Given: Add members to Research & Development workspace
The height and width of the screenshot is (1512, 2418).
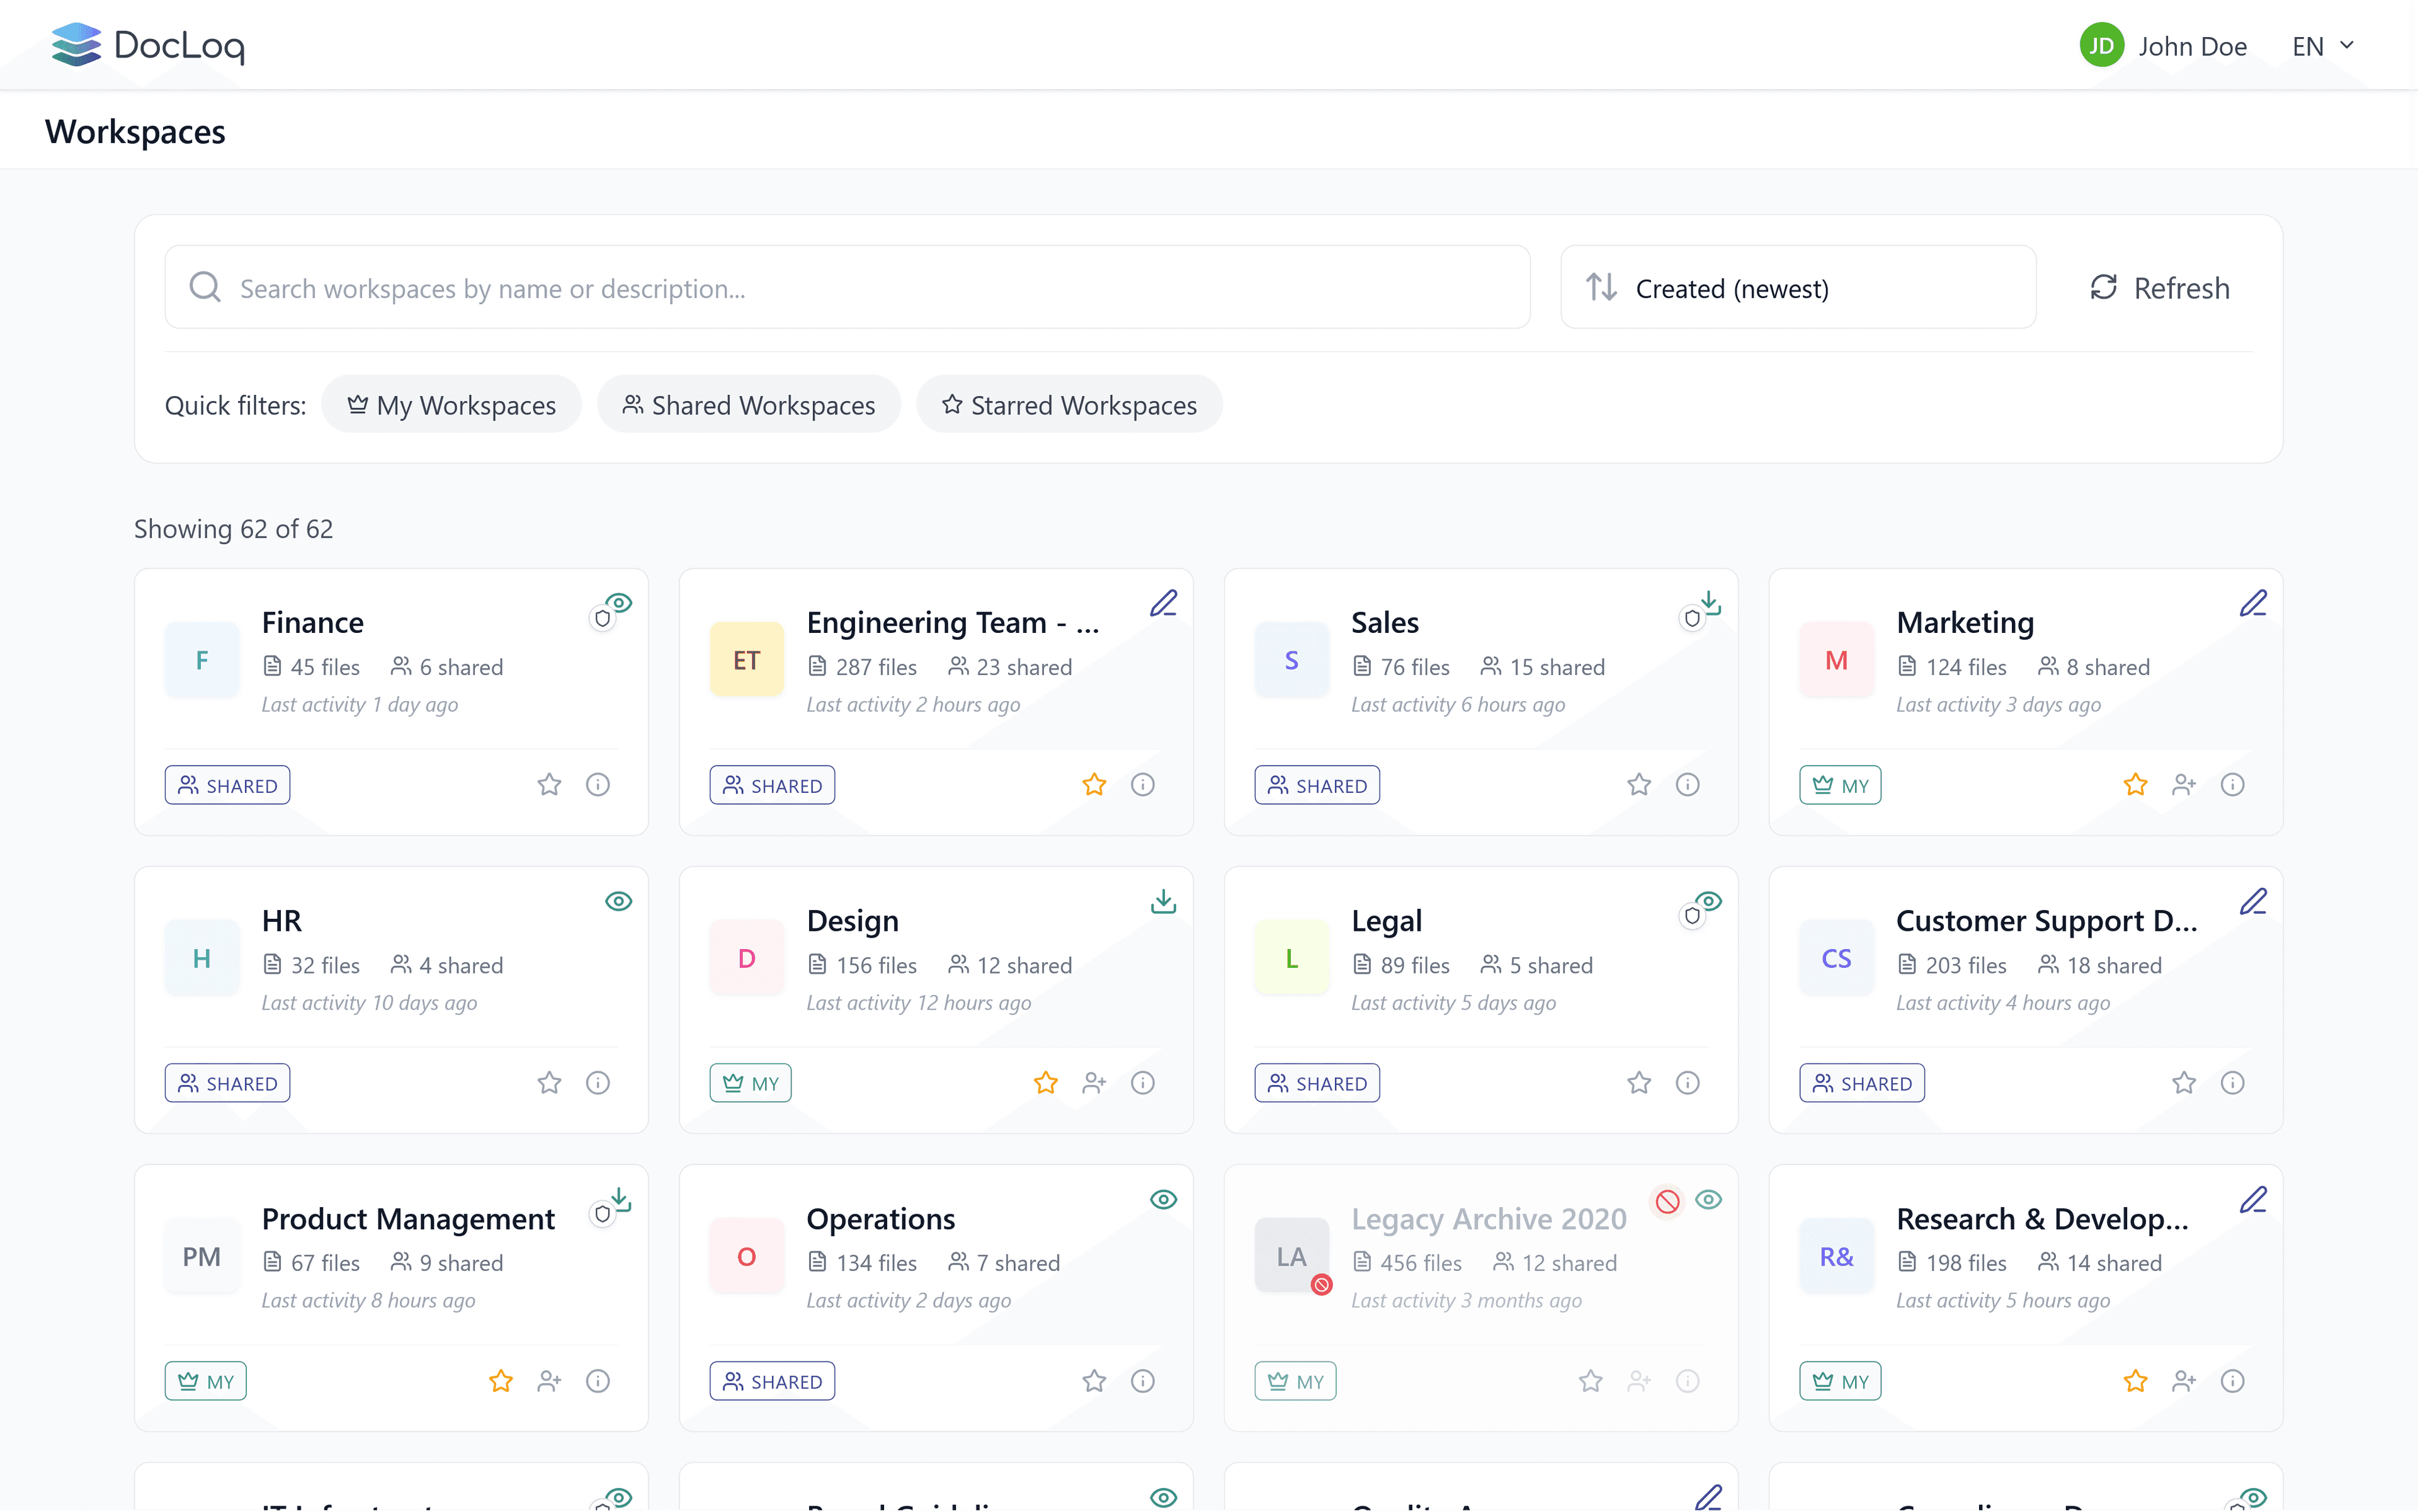Looking at the screenshot, I should (2184, 1380).
